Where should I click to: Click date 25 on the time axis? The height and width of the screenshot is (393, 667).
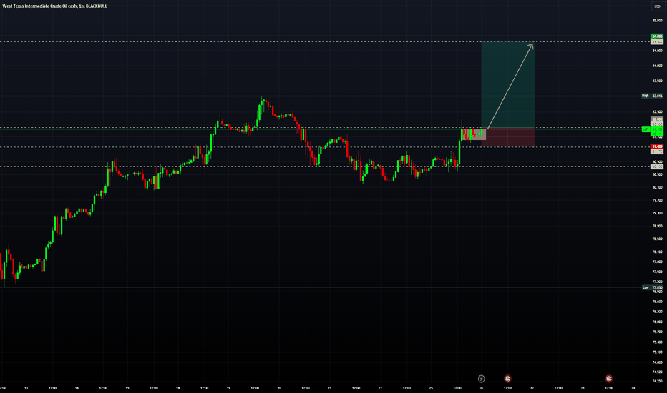[x=431, y=388]
